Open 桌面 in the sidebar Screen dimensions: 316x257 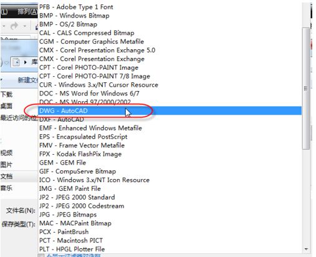[6, 106]
